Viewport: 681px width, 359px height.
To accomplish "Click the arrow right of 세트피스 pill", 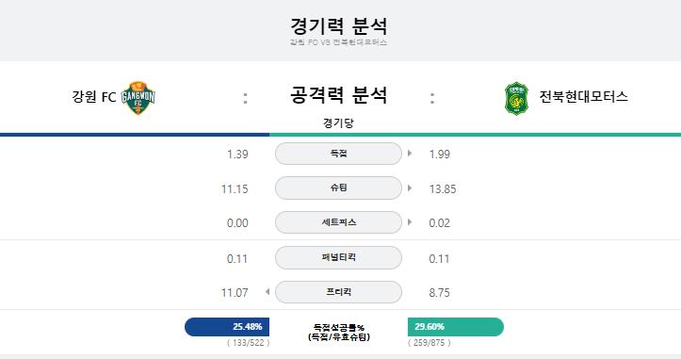I will click(410, 222).
